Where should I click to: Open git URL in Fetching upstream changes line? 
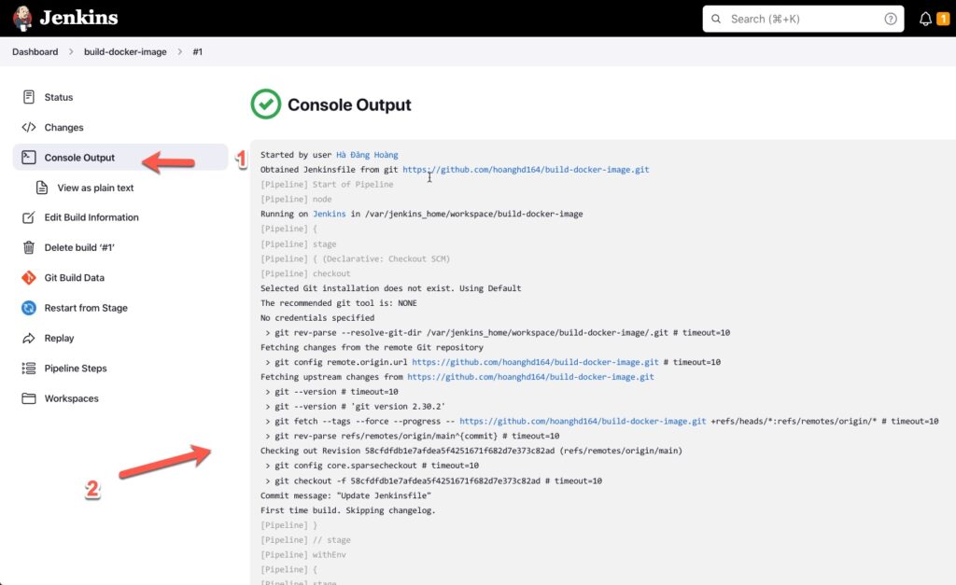pyautogui.click(x=530, y=377)
